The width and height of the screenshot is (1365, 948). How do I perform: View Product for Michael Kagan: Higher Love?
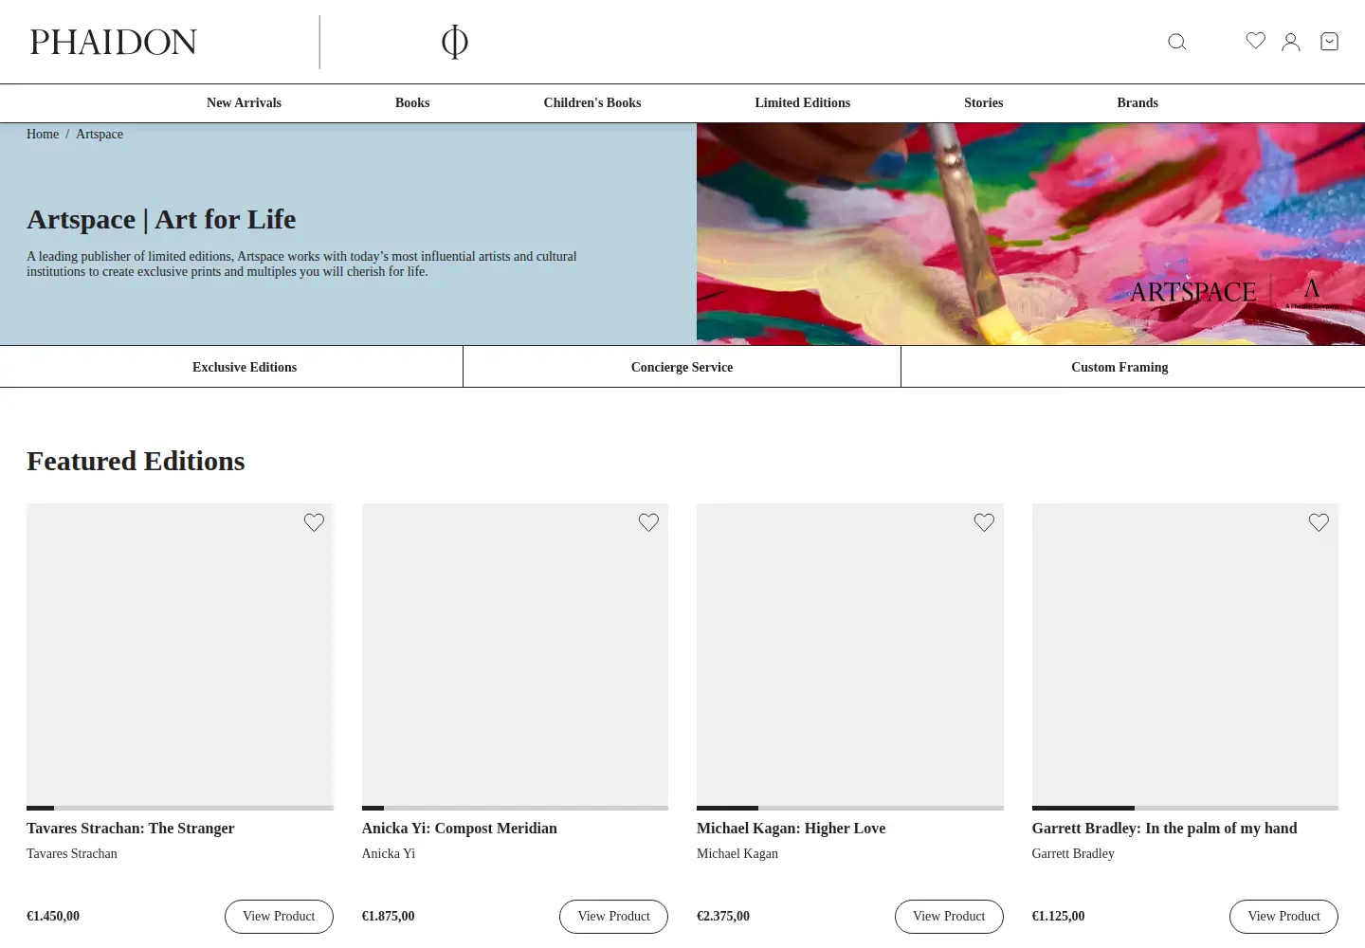tap(949, 917)
